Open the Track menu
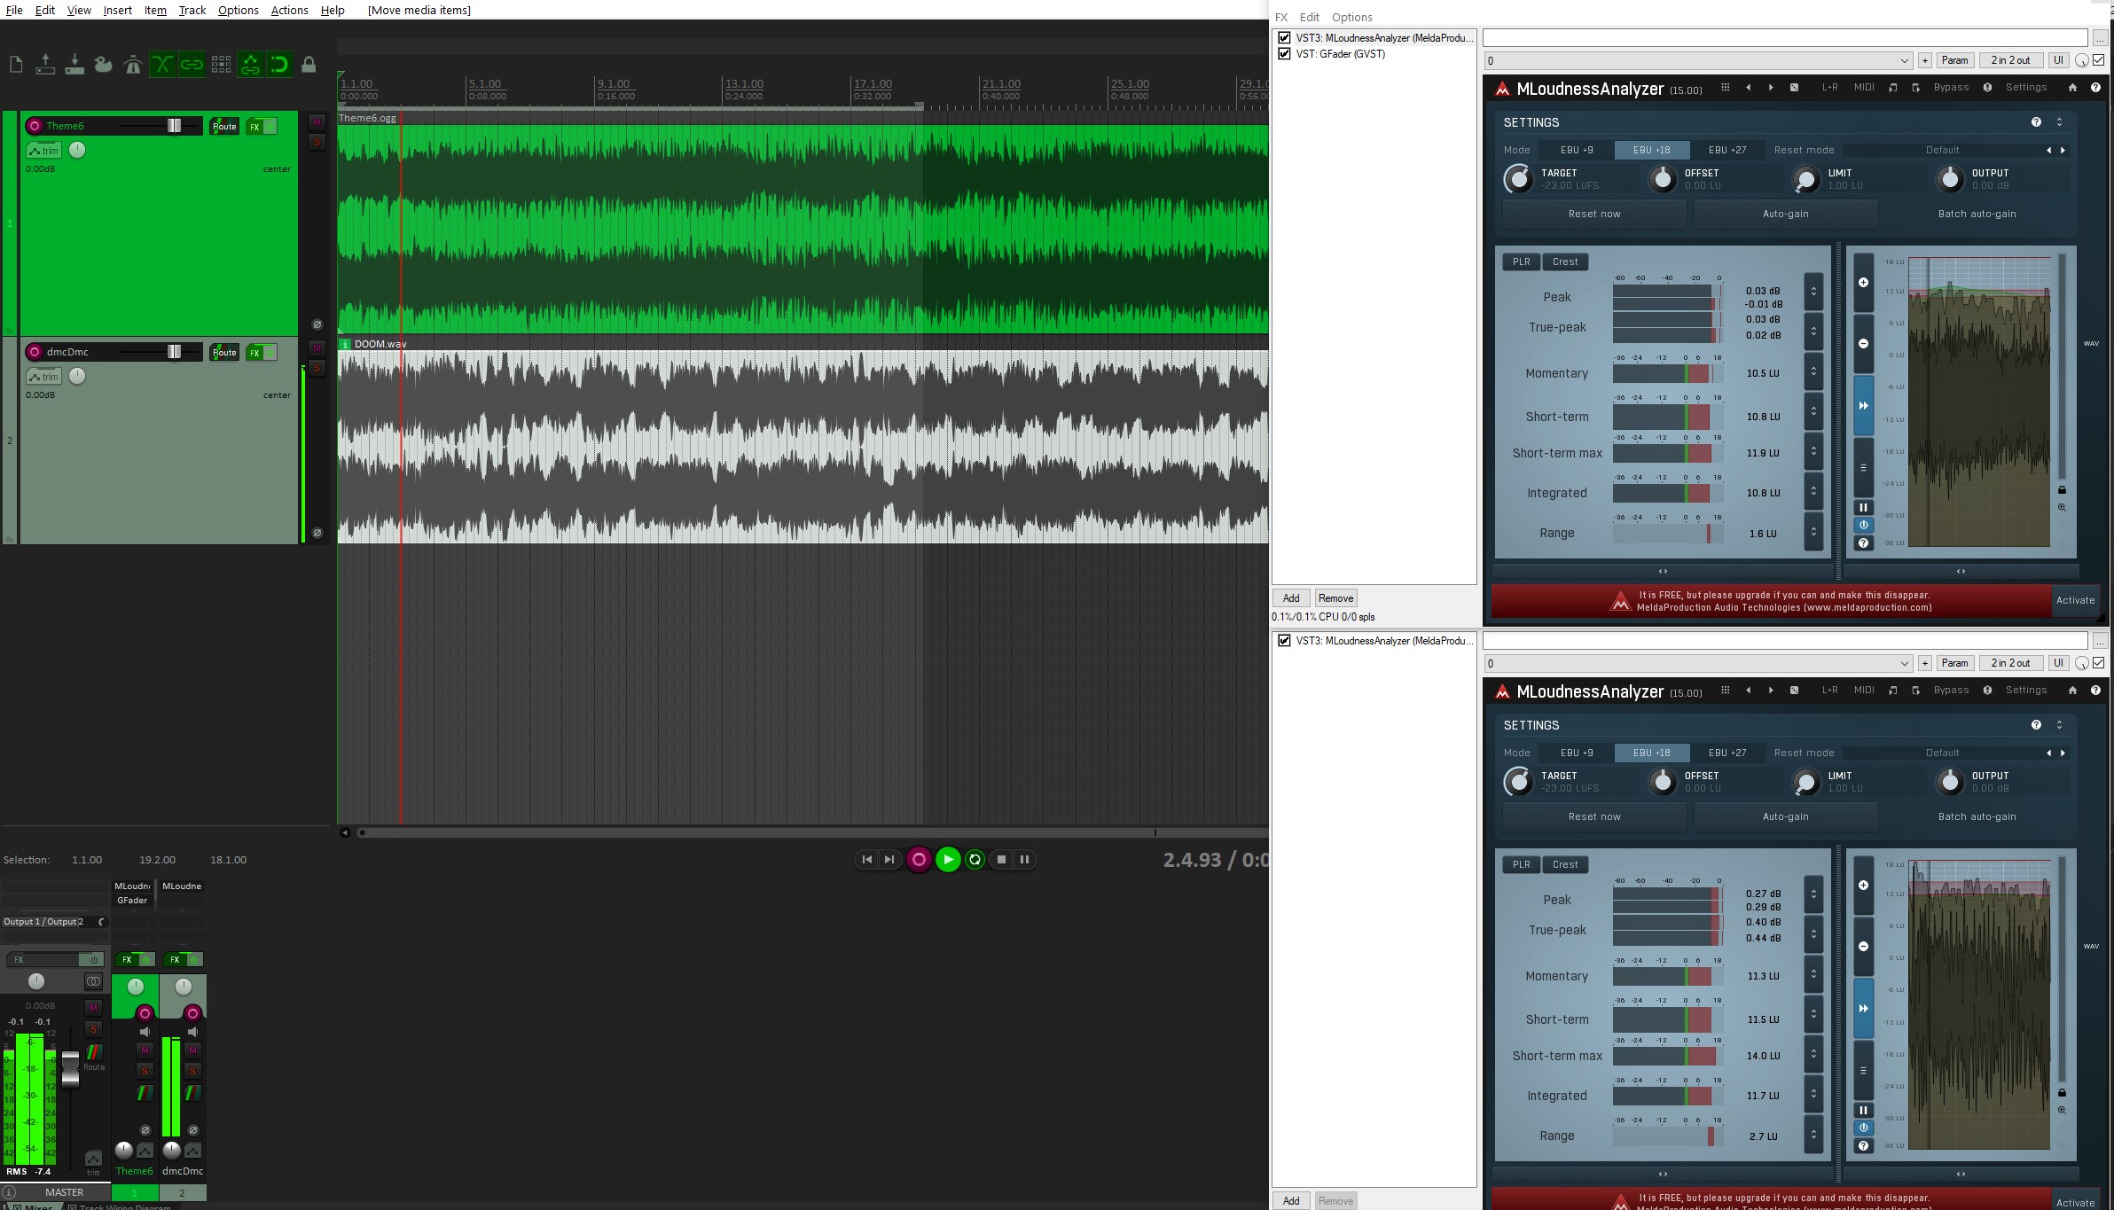 click(192, 10)
